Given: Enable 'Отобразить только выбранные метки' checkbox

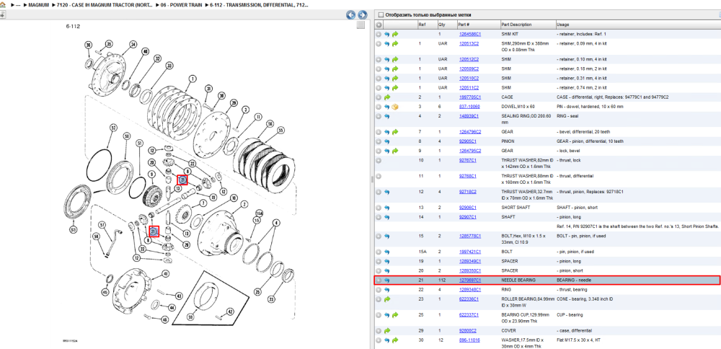Looking at the screenshot, I should pos(381,14).
